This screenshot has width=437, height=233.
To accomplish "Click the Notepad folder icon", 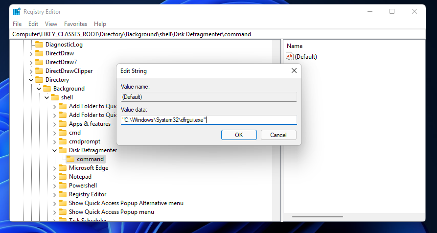I will [x=63, y=176].
